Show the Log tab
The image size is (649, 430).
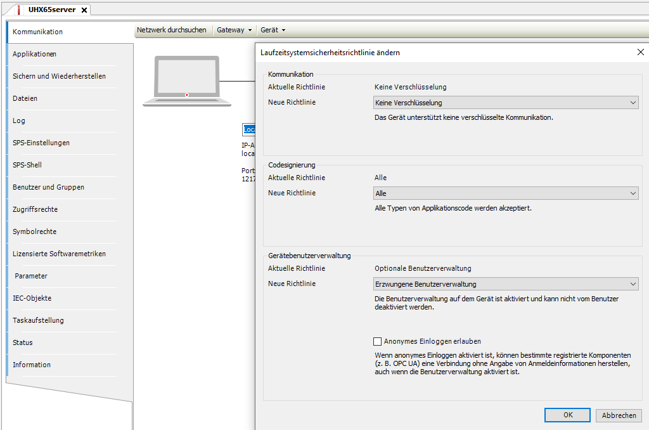point(19,121)
